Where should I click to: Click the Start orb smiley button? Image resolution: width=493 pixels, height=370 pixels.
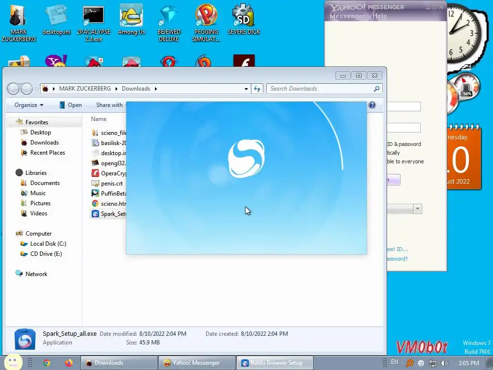pyautogui.click(x=13, y=362)
